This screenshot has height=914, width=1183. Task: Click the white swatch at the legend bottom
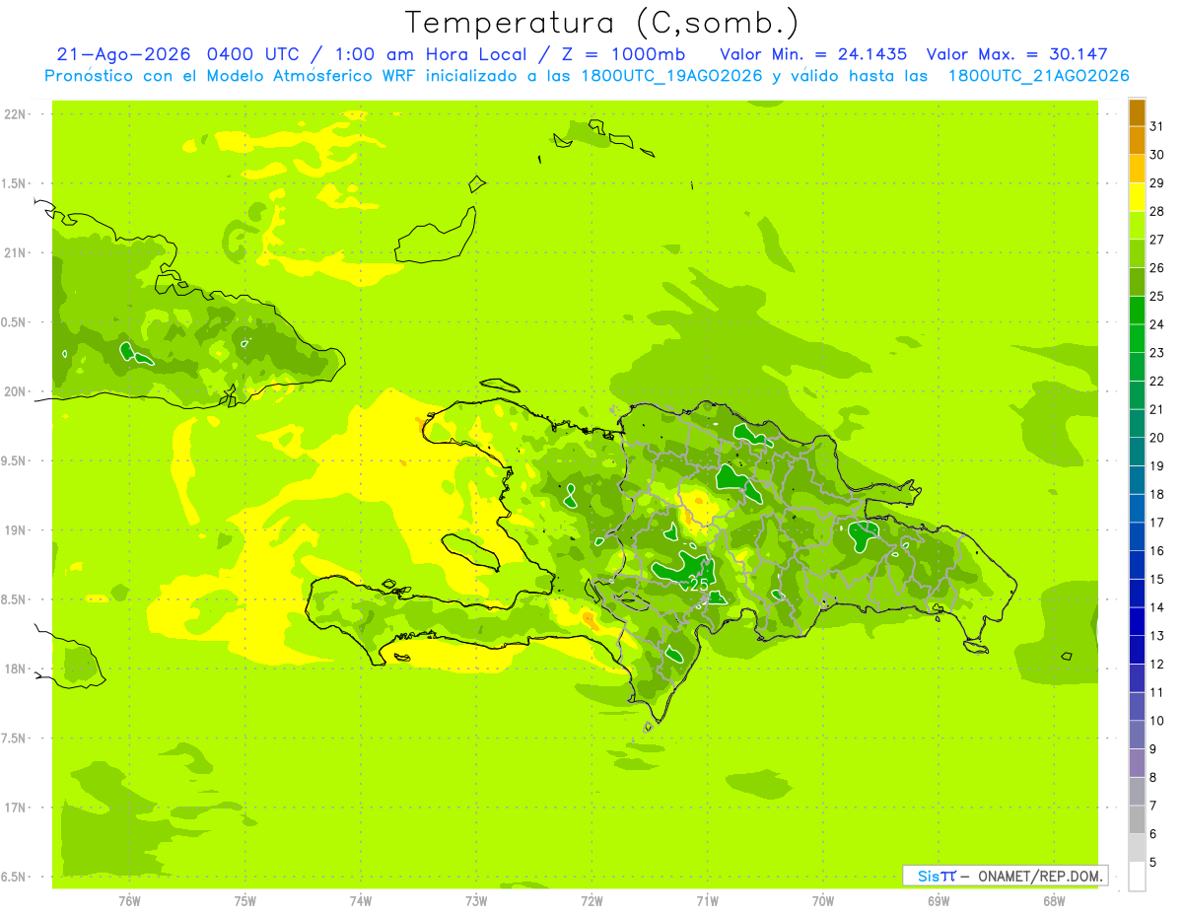pos(1137,876)
